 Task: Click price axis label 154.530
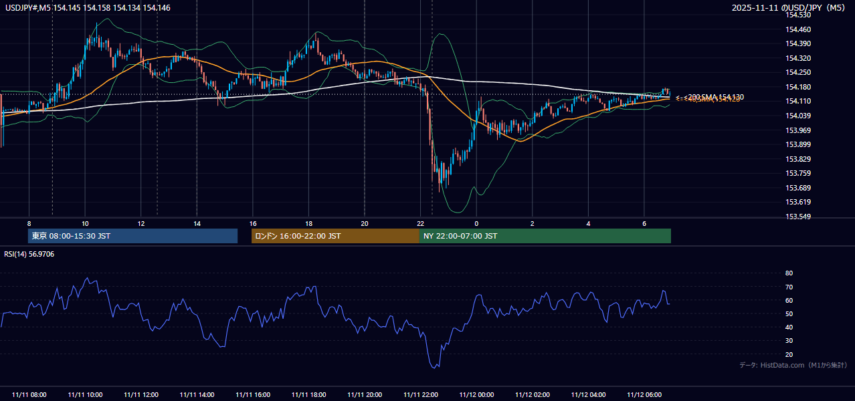pos(798,15)
